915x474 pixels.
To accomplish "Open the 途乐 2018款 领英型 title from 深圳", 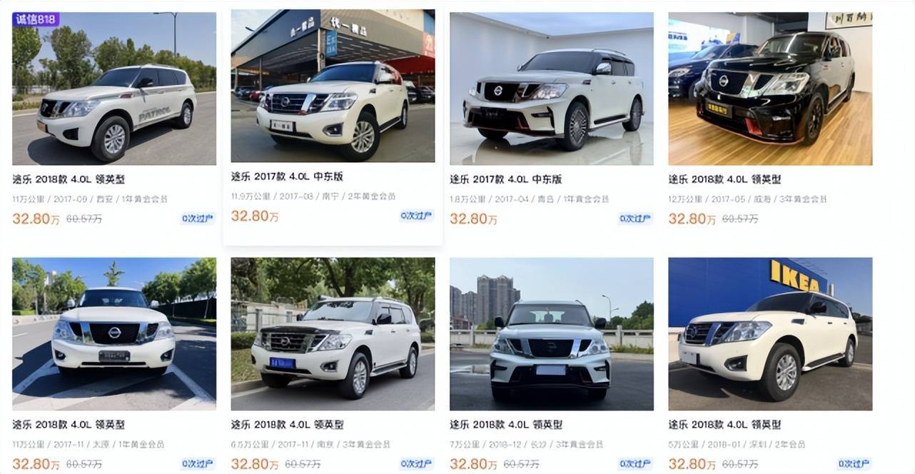I will (x=724, y=425).
